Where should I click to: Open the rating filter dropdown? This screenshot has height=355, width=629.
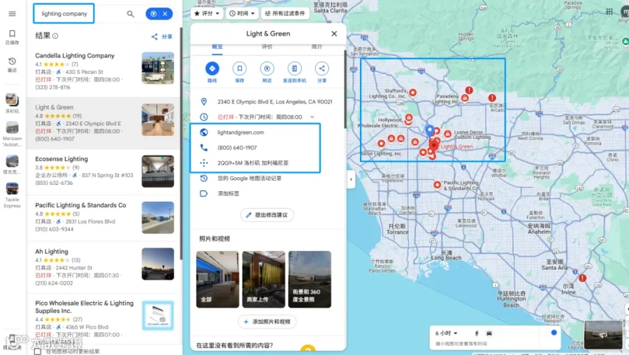tap(207, 13)
